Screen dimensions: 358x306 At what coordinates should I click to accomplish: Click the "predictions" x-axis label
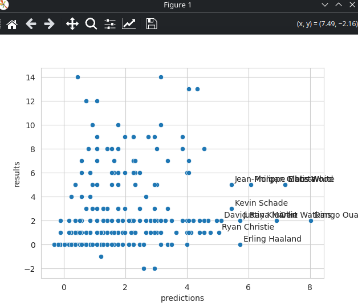(182, 298)
